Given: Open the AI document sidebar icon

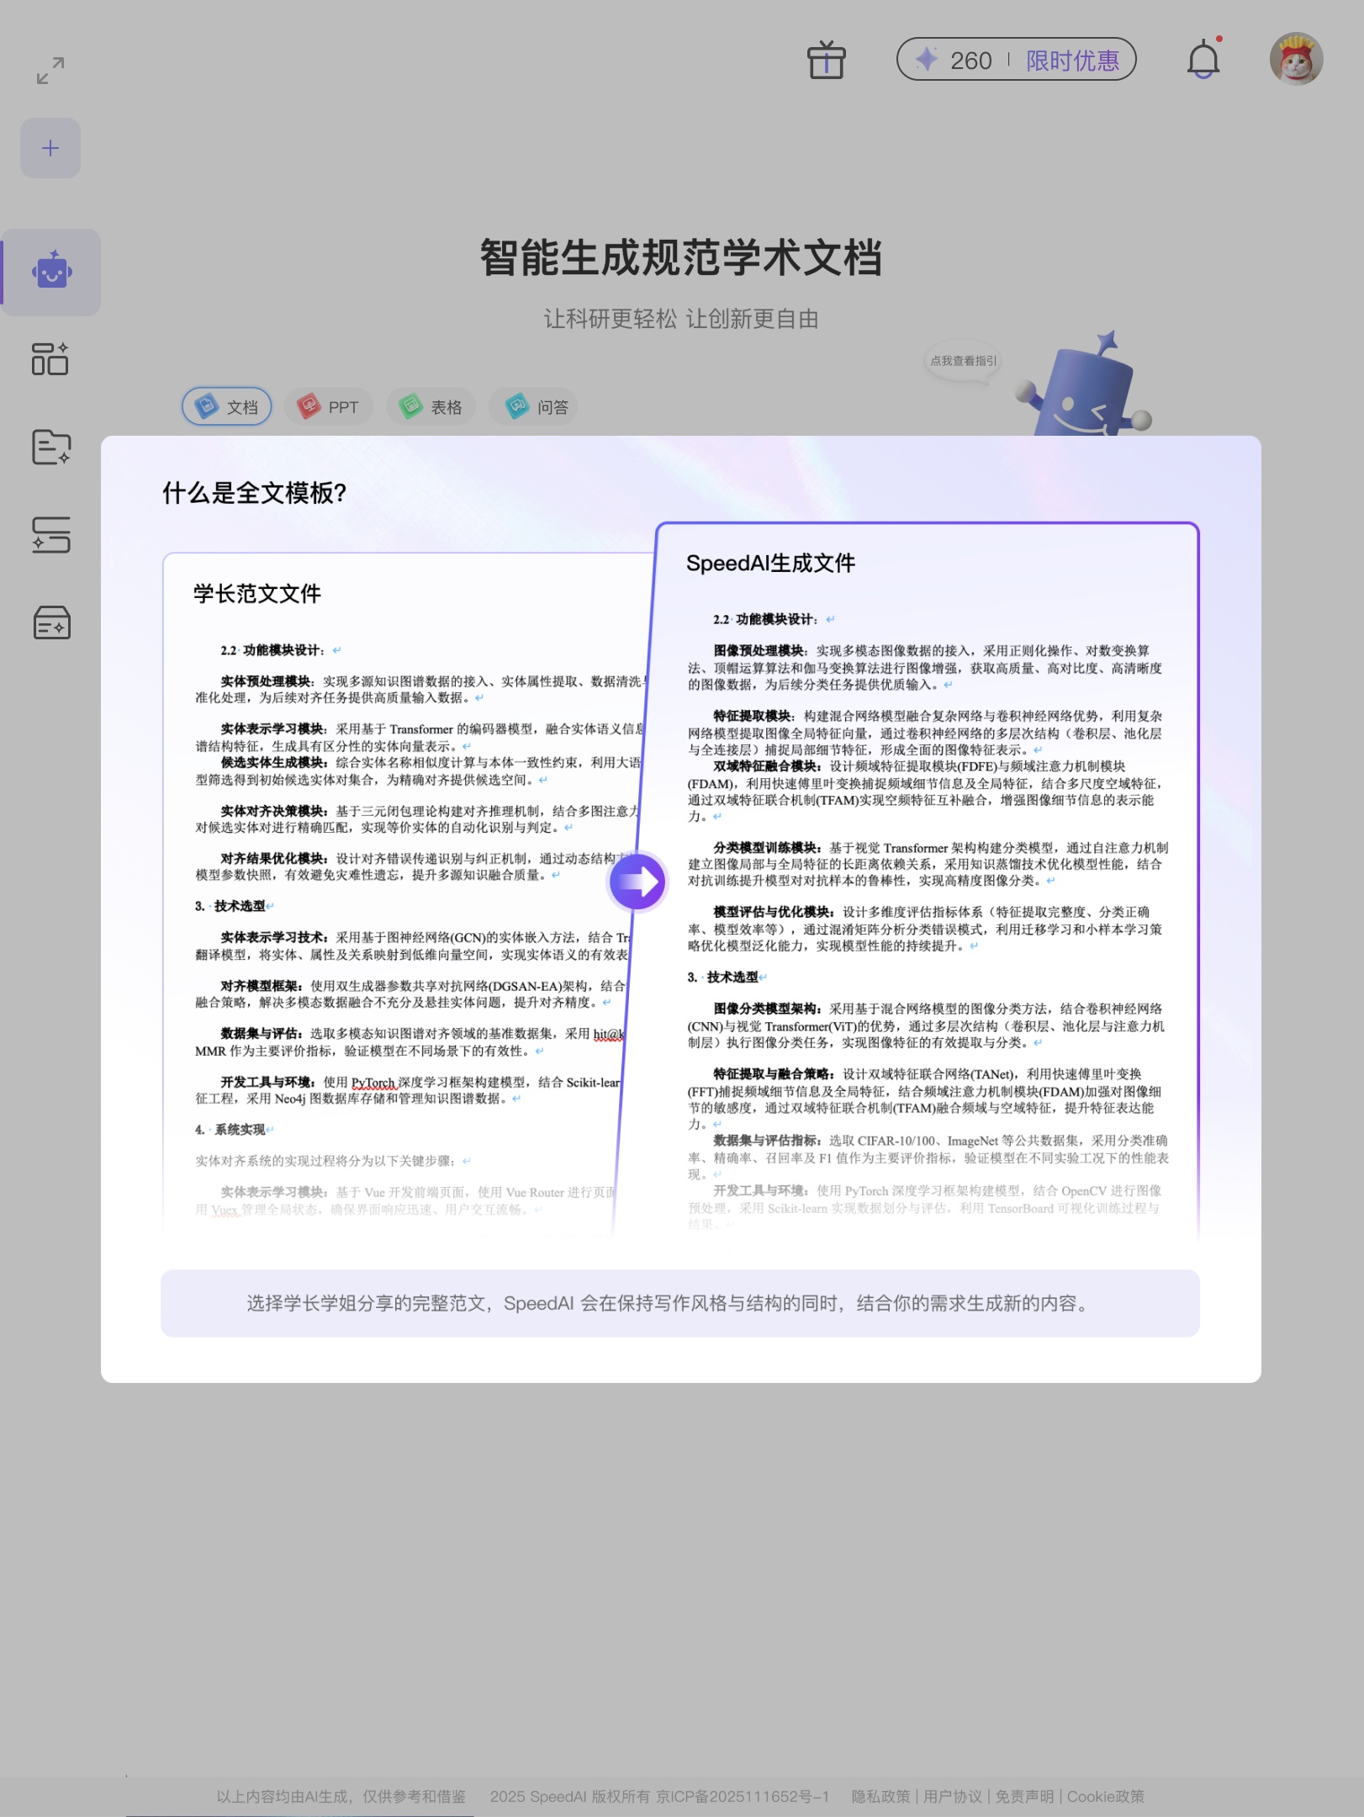Looking at the screenshot, I should pos(50,447).
